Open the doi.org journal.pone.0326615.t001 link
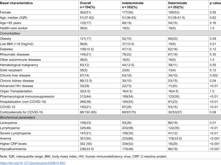 (33, 163)
